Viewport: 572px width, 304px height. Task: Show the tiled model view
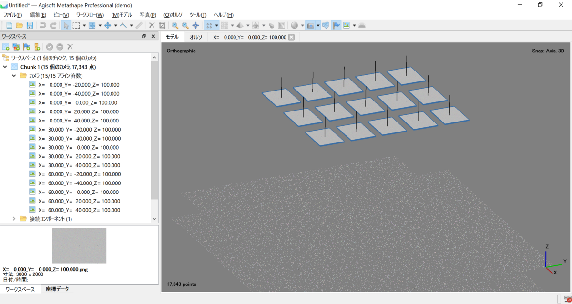click(x=255, y=25)
